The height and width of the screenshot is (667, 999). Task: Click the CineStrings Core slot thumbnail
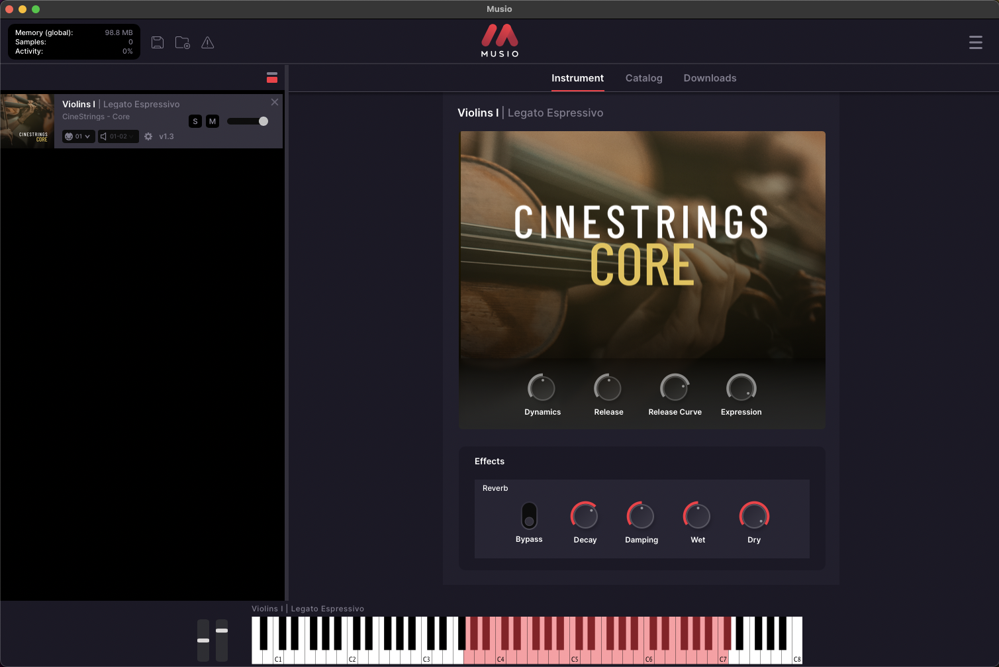click(x=27, y=121)
